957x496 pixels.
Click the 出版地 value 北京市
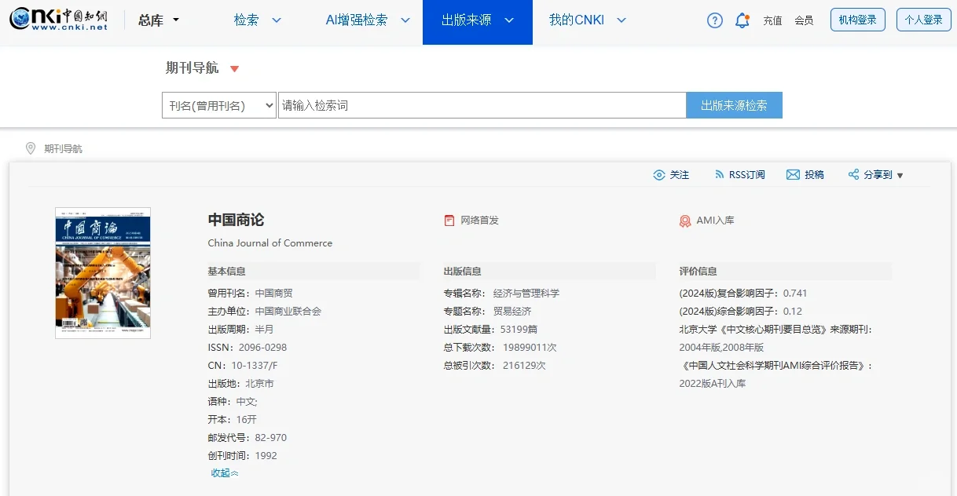[259, 384]
